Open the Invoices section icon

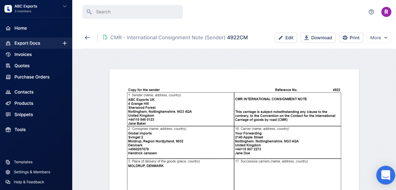click(x=9, y=54)
